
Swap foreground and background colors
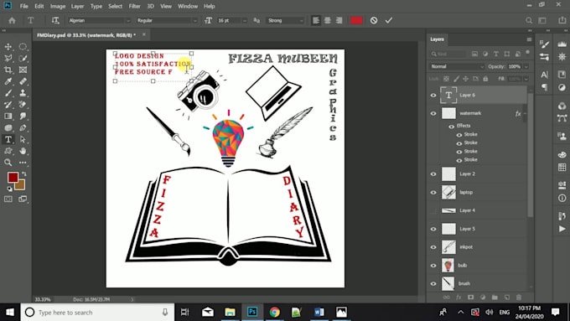coord(24,173)
